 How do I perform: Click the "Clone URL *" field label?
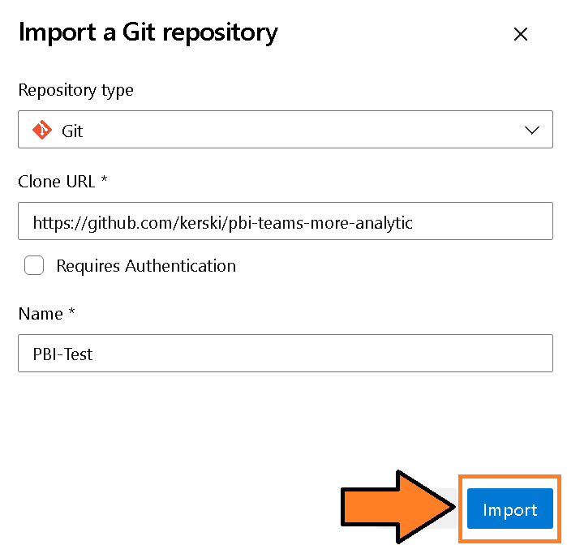(x=62, y=182)
